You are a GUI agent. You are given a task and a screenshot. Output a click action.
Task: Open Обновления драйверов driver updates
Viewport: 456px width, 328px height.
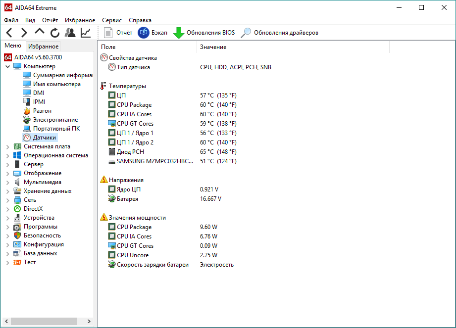(280, 33)
